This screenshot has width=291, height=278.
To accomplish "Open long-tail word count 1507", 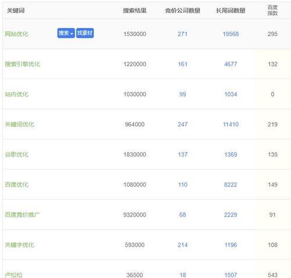I will pos(230,275).
